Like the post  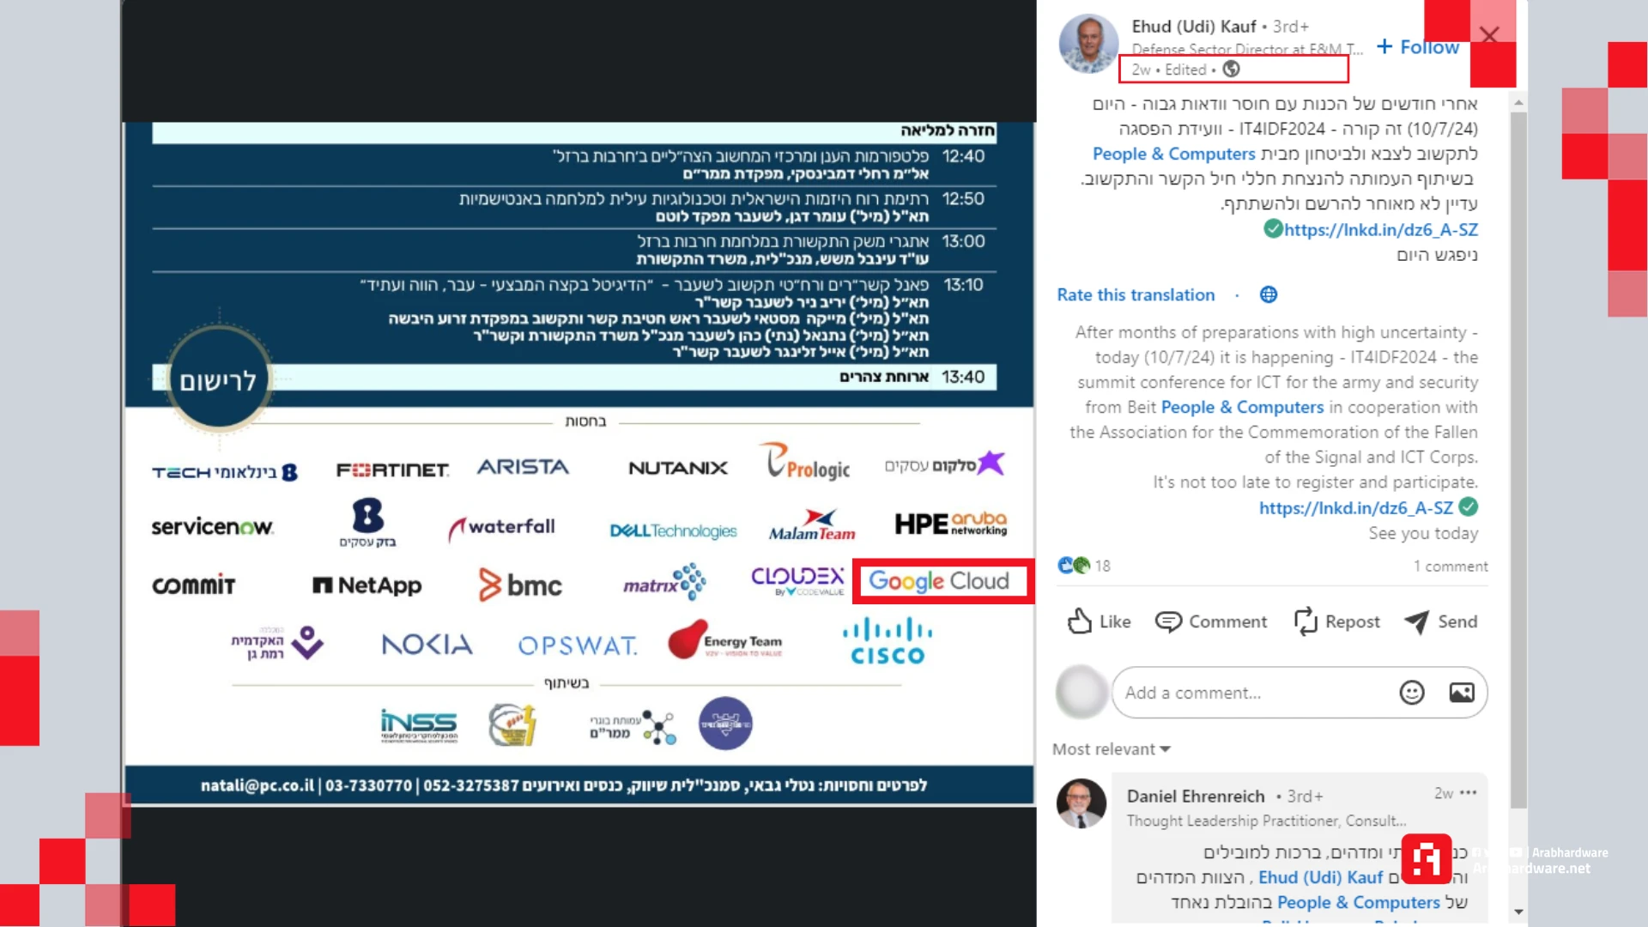(x=1099, y=621)
